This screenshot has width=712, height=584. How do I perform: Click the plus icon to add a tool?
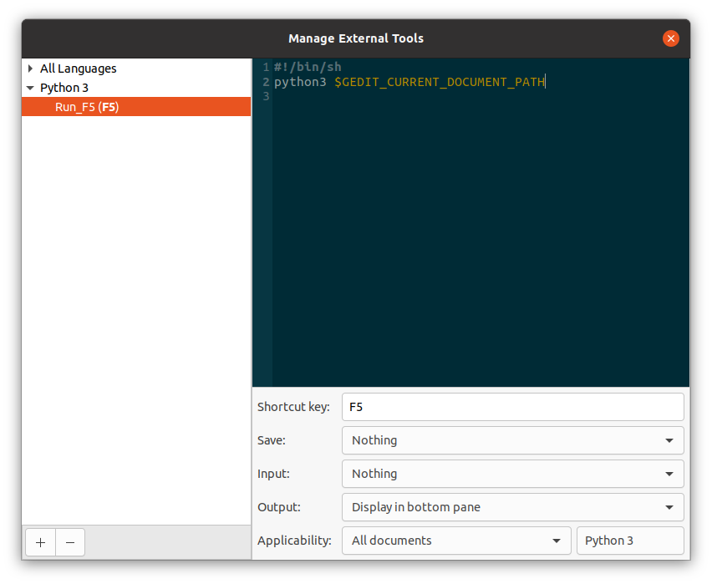[40, 542]
